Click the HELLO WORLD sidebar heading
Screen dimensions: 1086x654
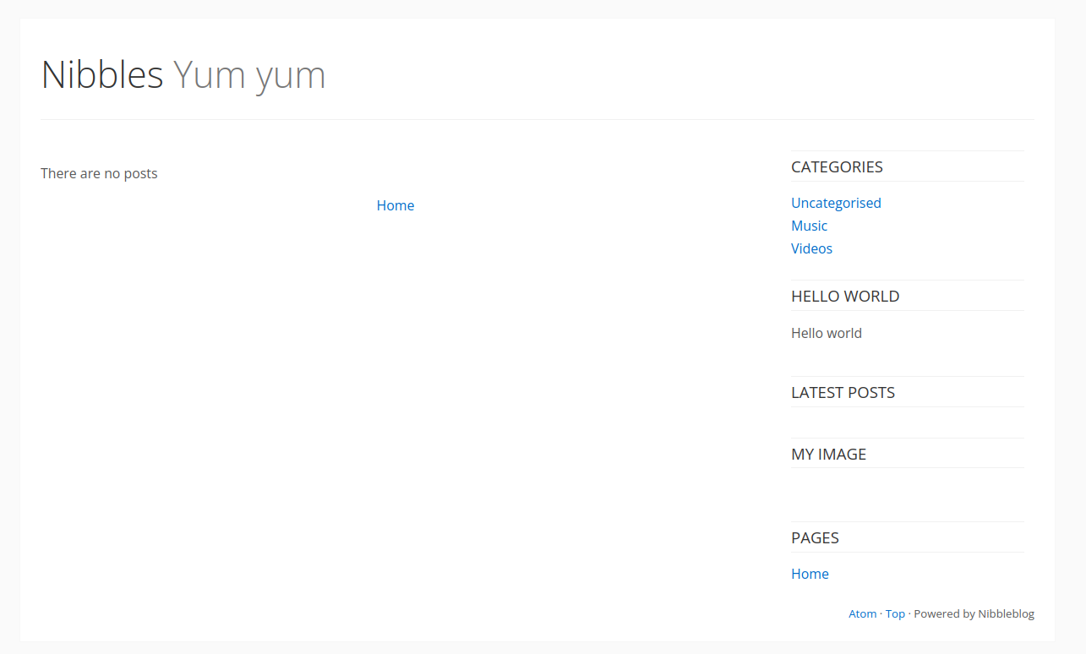tap(845, 296)
